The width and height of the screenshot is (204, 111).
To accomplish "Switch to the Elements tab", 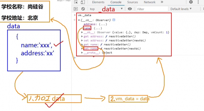I will 98,2.
